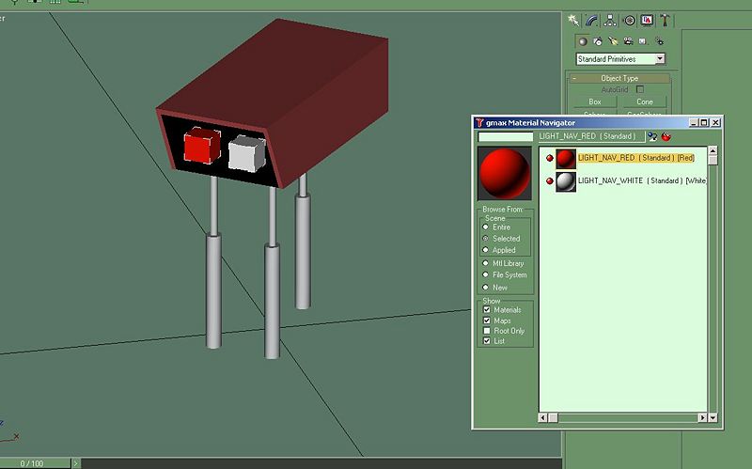
Task: Select Mtl Library as browse source
Action: tap(486, 264)
